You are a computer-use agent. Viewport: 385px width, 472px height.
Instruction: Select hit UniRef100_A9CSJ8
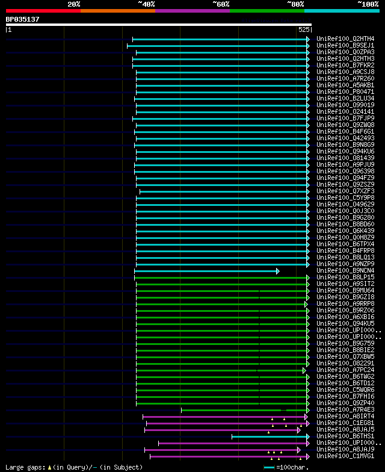(345, 72)
